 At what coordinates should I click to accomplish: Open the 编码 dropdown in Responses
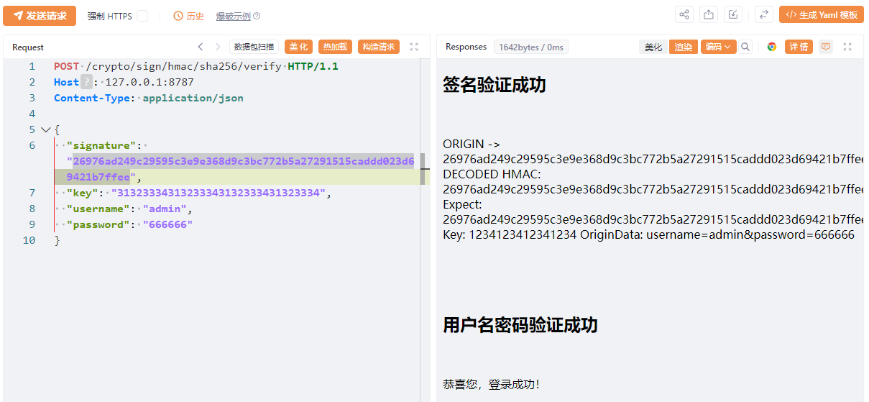coord(719,47)
